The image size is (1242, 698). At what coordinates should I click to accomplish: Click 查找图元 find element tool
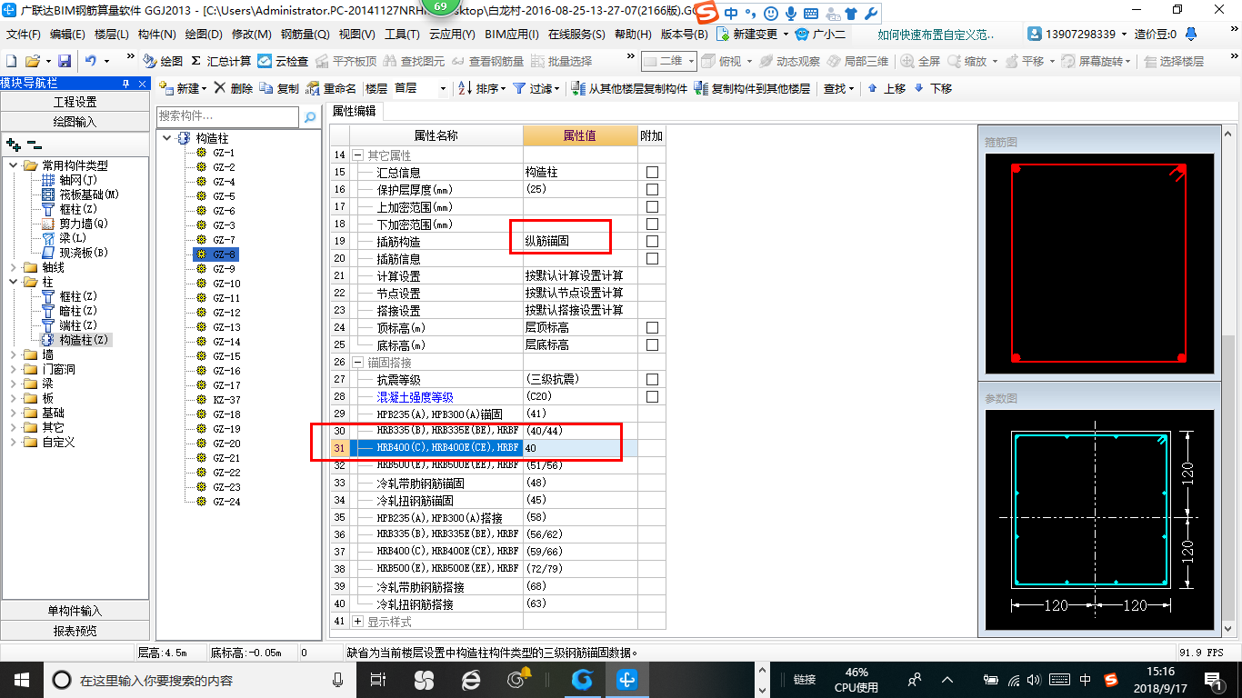click(x=414, y=61)
